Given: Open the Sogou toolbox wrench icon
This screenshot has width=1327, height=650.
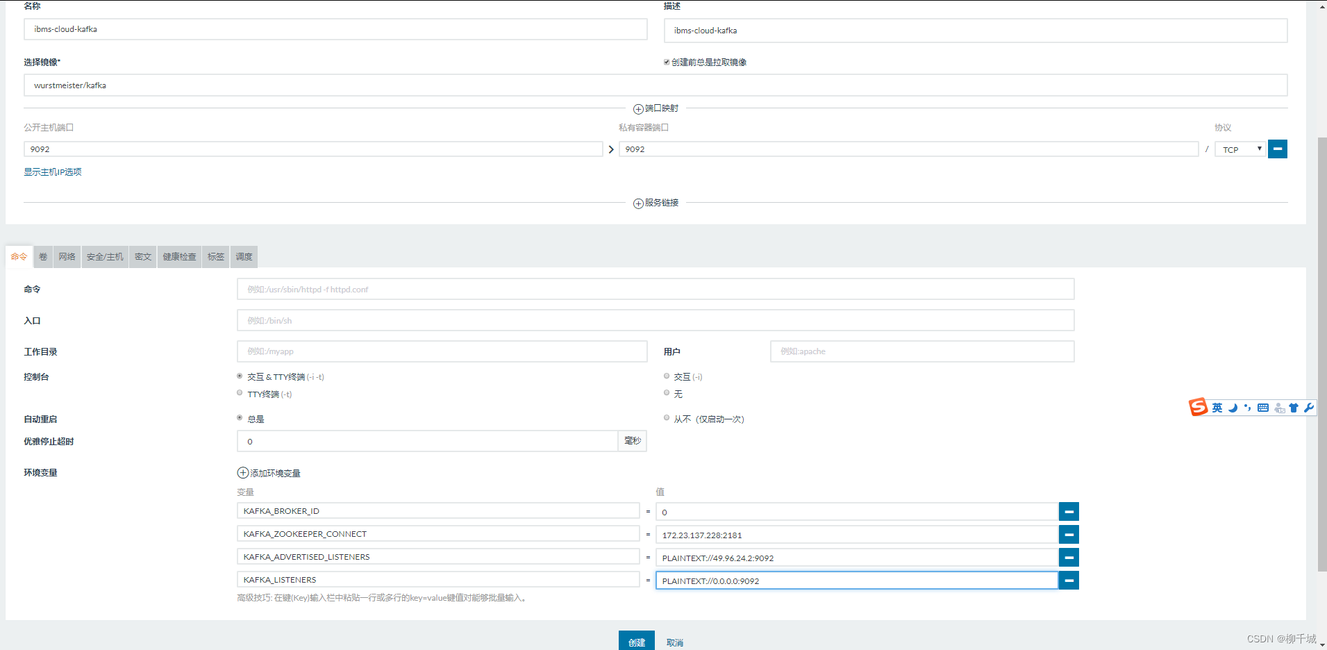Looking at the screenshot, I should click(x=1309, y=408).
